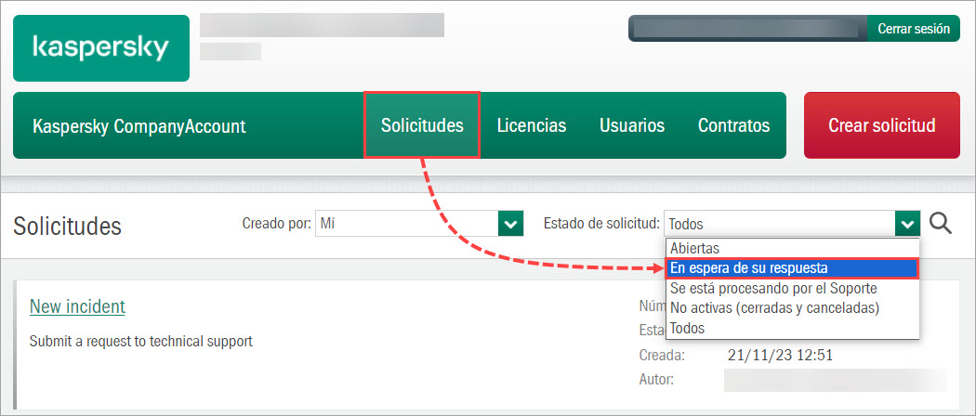Click Kaspersky CompanyAccount title
The width and height of the screenshot is (976, 416).
(138, 126)
